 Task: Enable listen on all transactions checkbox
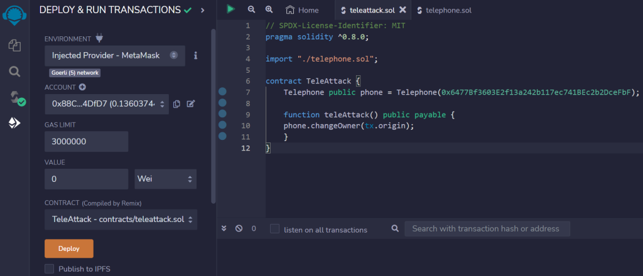coord(275,228)
